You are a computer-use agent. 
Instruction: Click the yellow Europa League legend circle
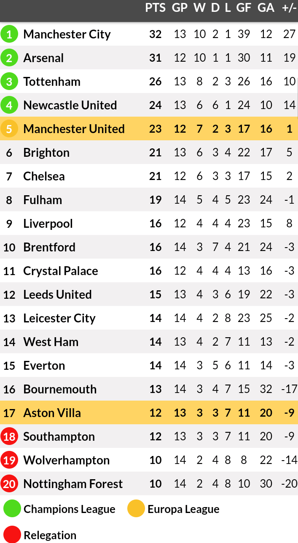click(136, 509)
